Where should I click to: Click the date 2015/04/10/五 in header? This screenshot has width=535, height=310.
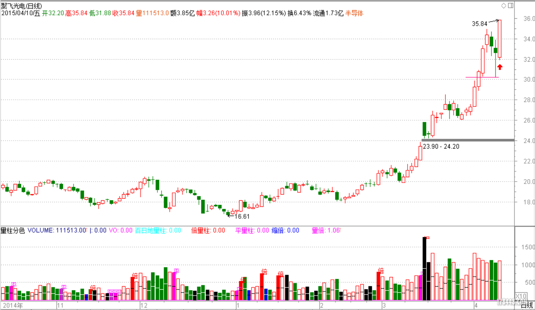pyautogui.click(x=20, y=13)
